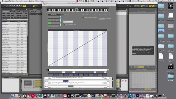
Task: Click the fast-forward transport button
Action: pyautogui.click(x=22, y=6)
